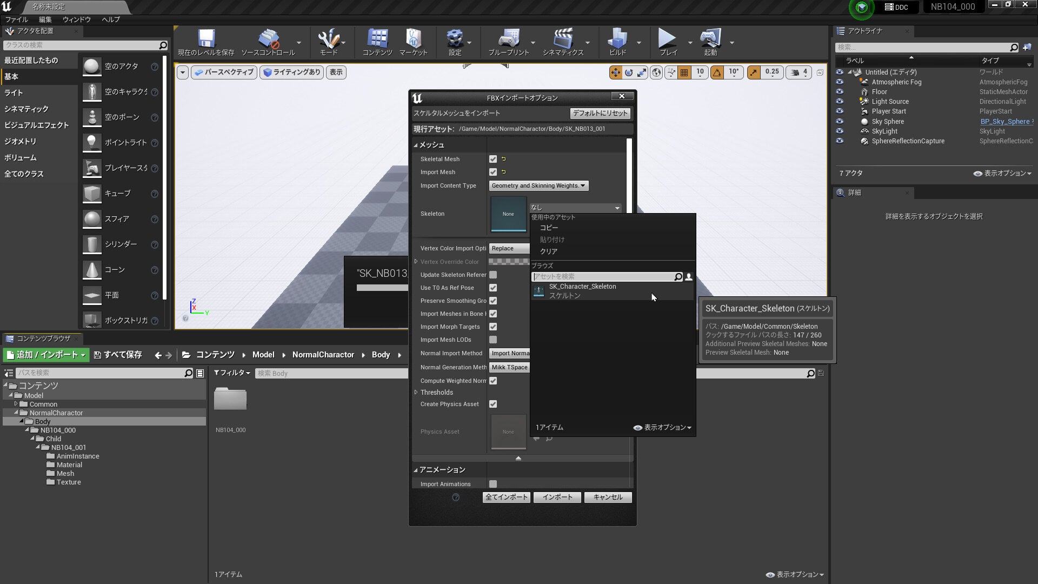Select Sphere placement icon
1038x584 pixels.
[92, 219]
